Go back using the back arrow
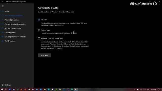Viewport: 162px width, 91px height. pos(2,2)
